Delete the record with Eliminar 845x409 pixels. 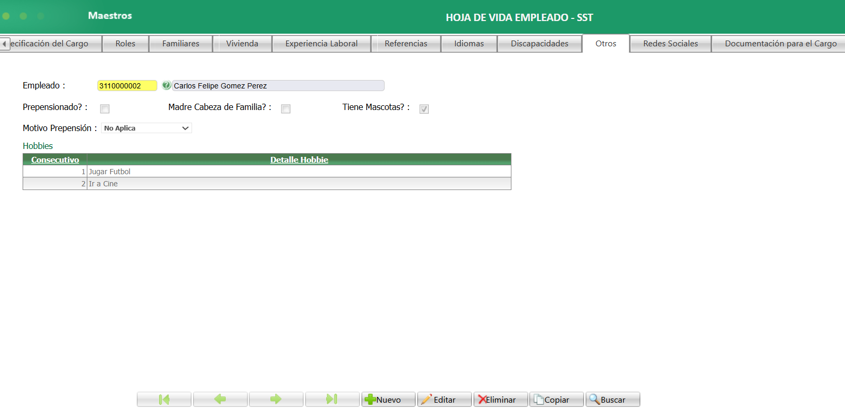(500, 400)
